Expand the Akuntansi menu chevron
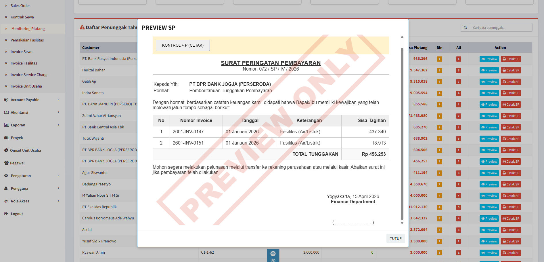 click(59, 112)
